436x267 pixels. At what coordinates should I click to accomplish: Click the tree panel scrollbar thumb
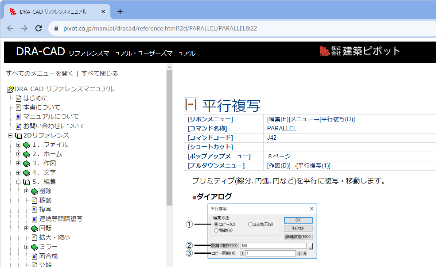(169, 138)
